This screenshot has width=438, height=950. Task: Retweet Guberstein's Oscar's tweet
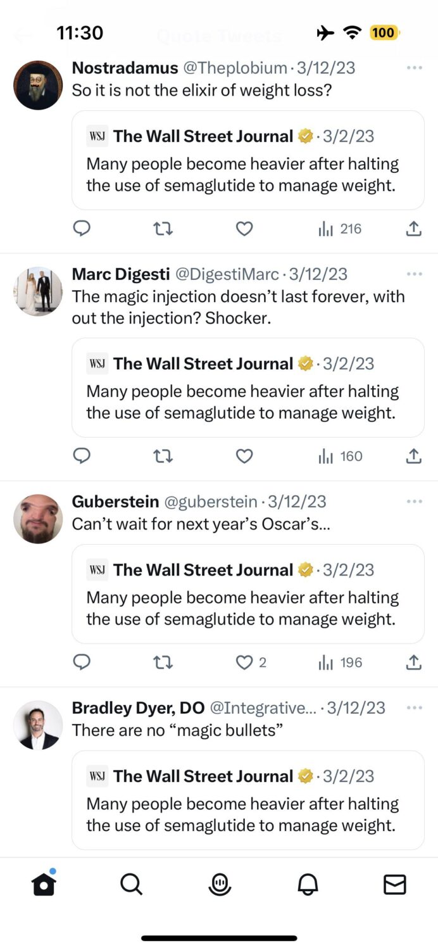point(163,662)
